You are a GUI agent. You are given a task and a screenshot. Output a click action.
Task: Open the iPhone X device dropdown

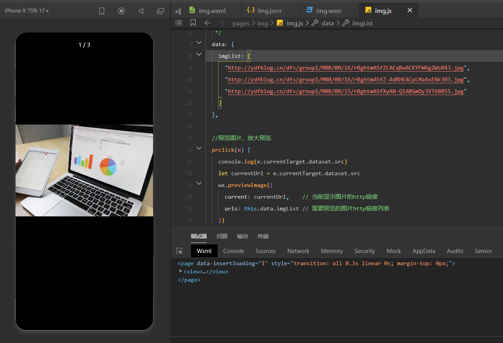click(x=26, y=11)
